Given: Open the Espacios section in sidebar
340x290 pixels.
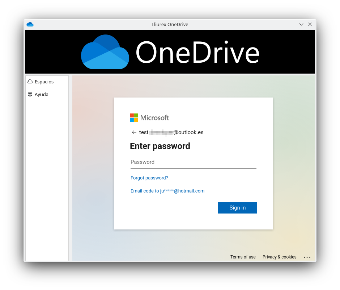Looking at the screenshot, I should click(x=44, y=82).
